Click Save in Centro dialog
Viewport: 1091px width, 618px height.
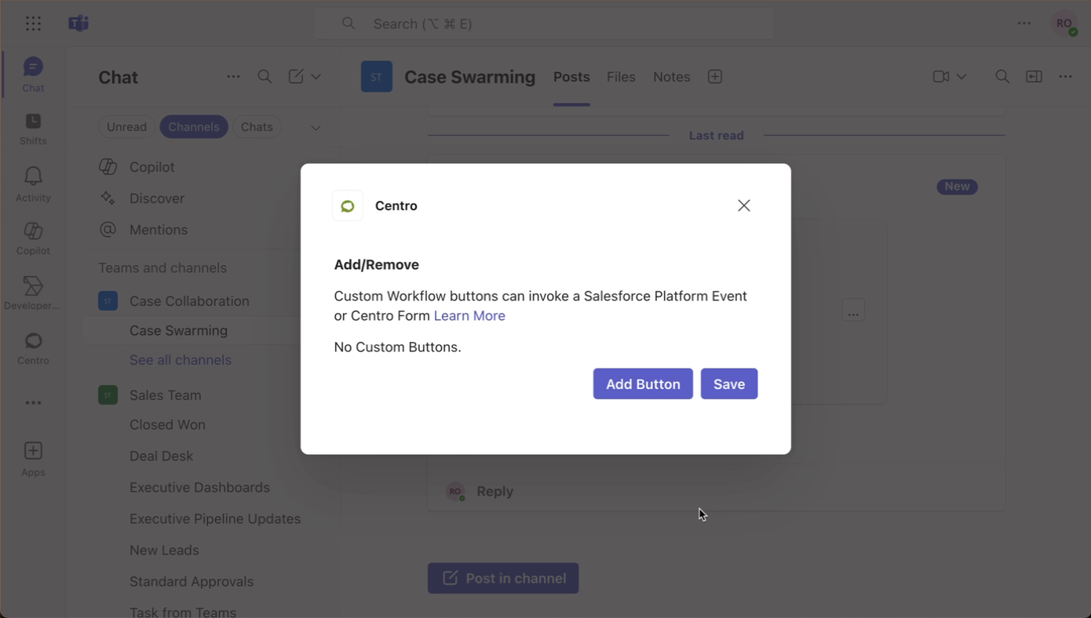[729, 384]
